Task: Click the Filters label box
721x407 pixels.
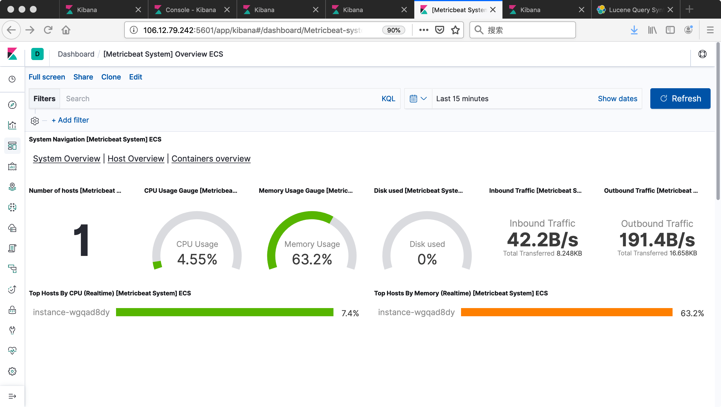Action: coord(44,99)
